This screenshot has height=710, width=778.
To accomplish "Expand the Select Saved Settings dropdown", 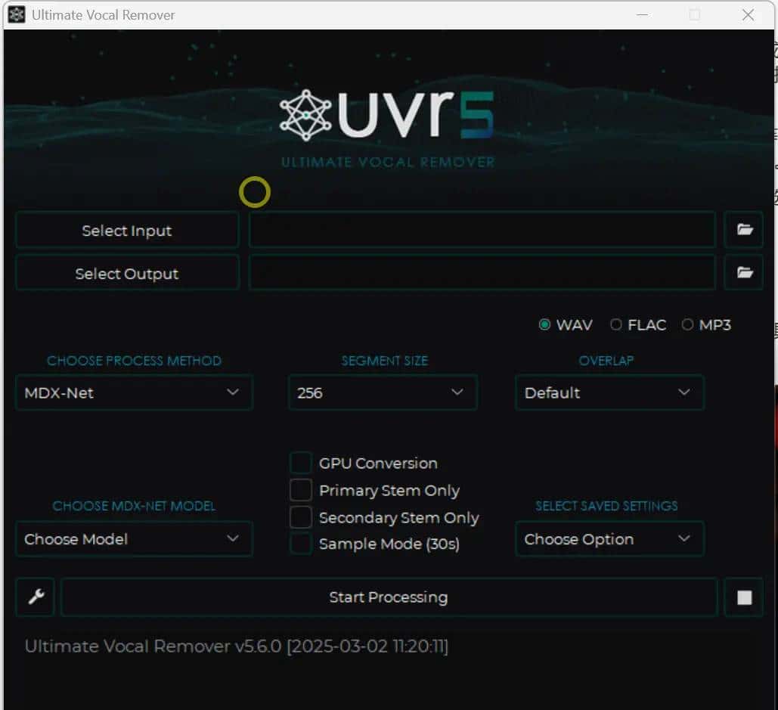I will click(609, 539).
